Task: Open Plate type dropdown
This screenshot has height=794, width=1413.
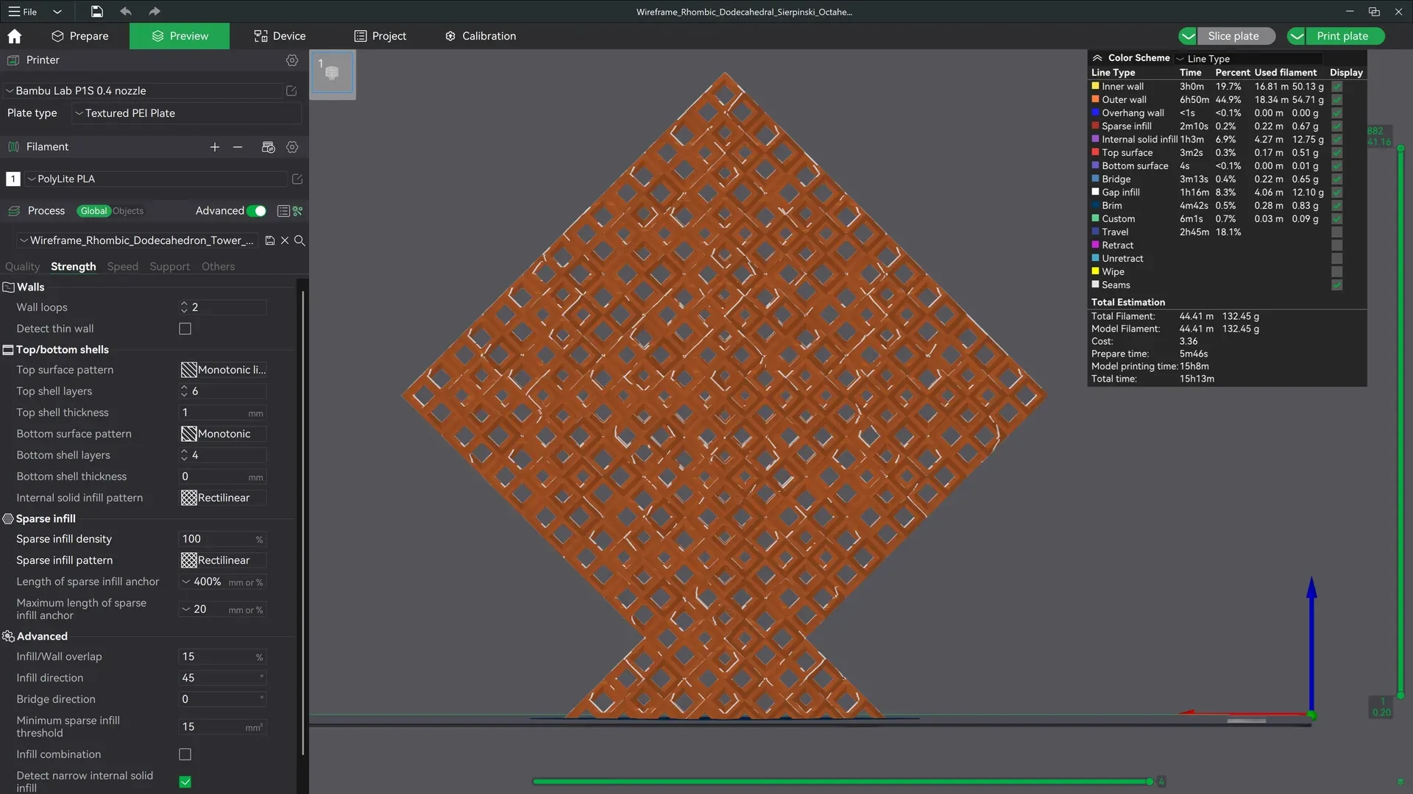Action: (x=187, y=113)
